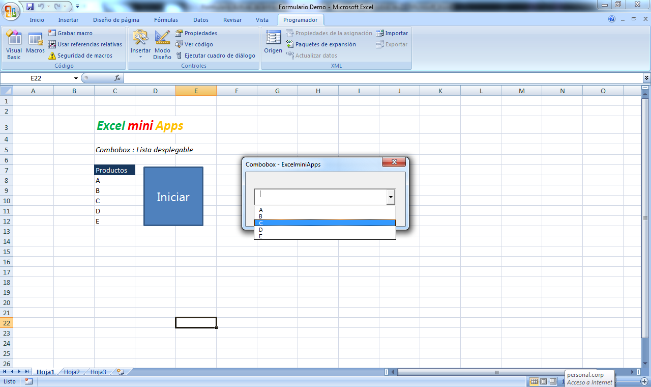Open the form's combobox dropdown arrow
This screenshot has height=387, width=651.
click(391, 197)
